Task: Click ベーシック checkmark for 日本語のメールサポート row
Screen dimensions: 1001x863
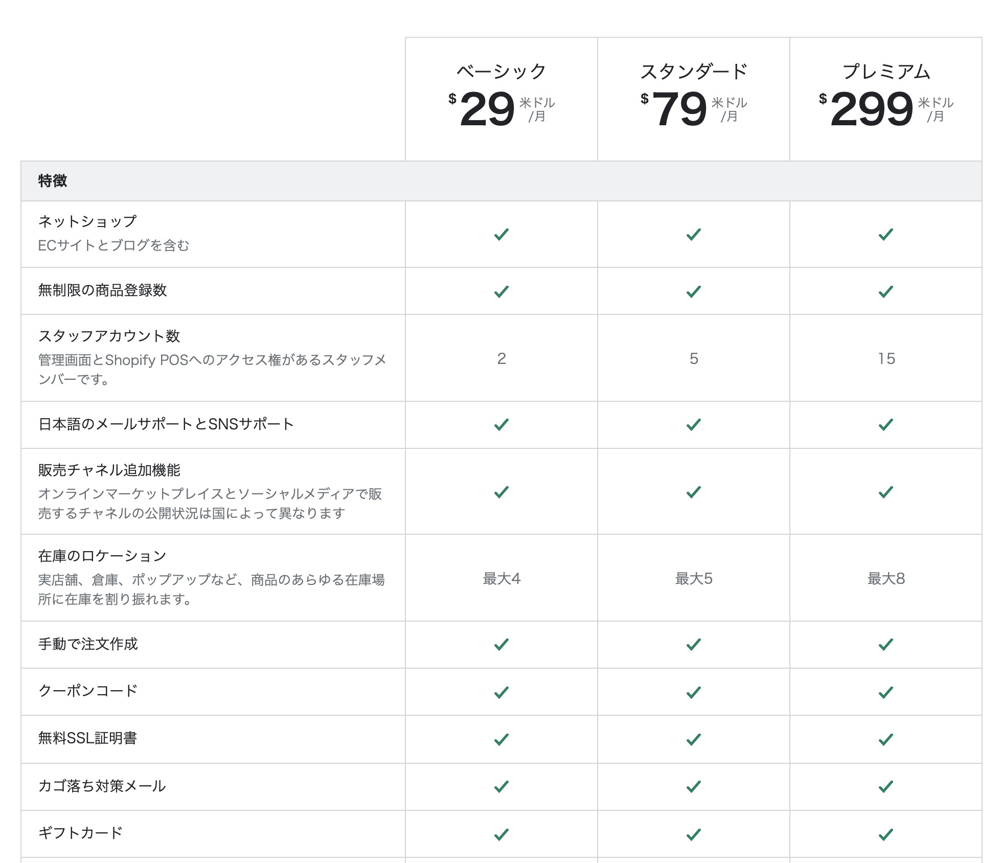Action: 501,424
